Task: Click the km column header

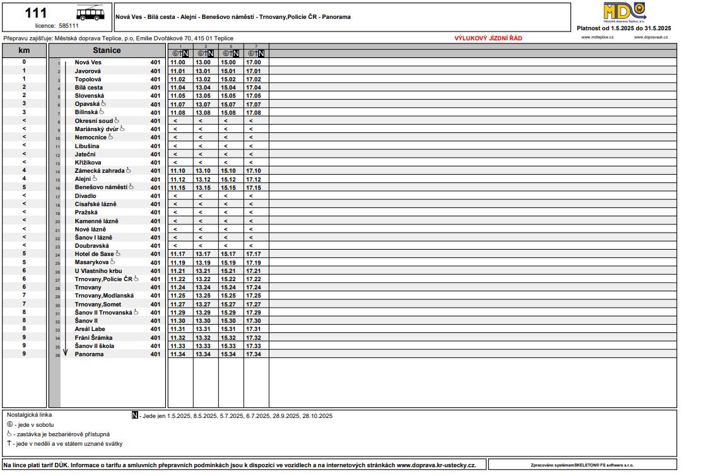Action: point(24,50)
